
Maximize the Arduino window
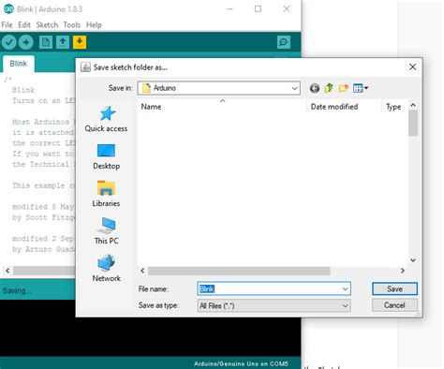point(258,9)
